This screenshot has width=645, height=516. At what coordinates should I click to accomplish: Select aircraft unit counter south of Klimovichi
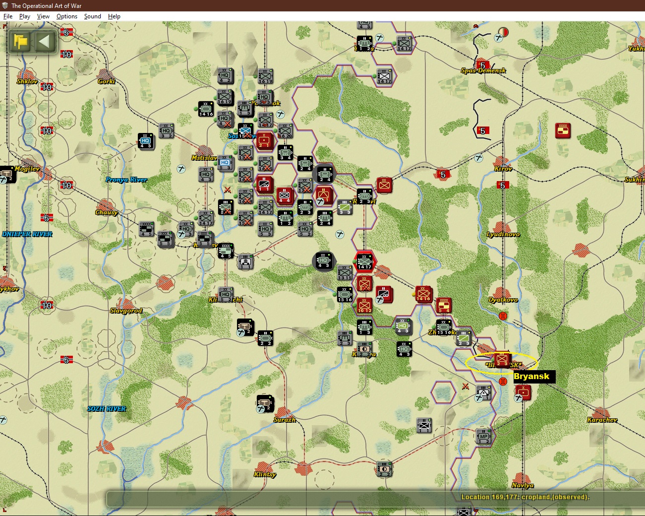(x=245, y=327)
